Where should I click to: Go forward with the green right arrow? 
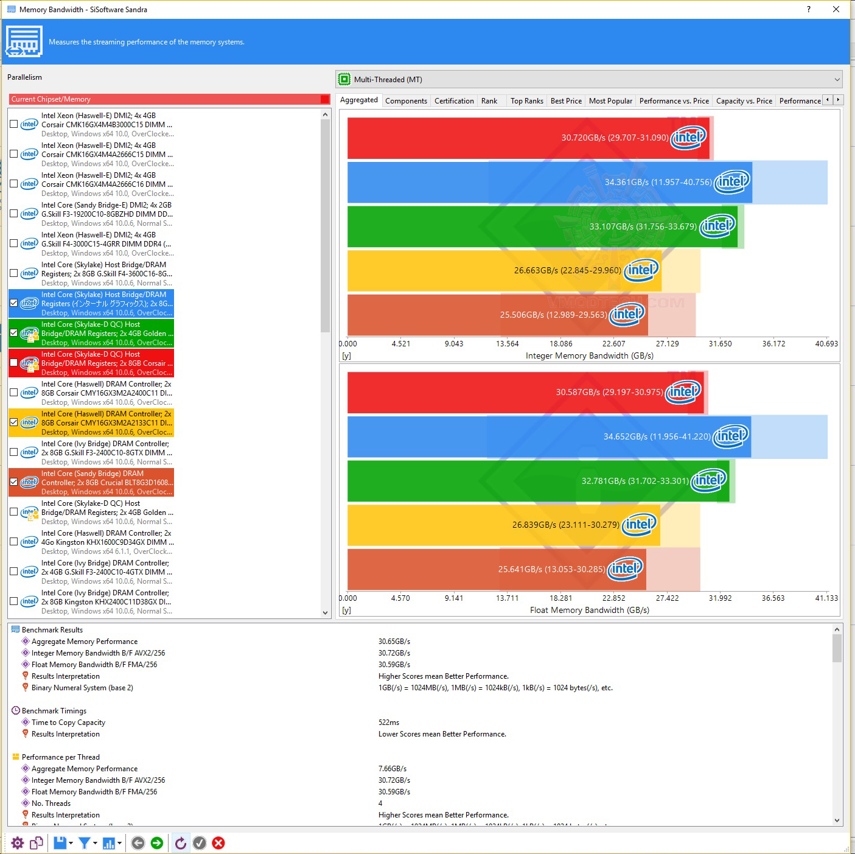157,843
